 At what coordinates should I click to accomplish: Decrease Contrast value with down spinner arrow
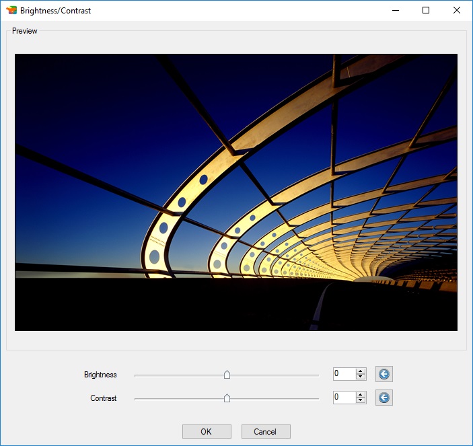(x=361, y=400)
